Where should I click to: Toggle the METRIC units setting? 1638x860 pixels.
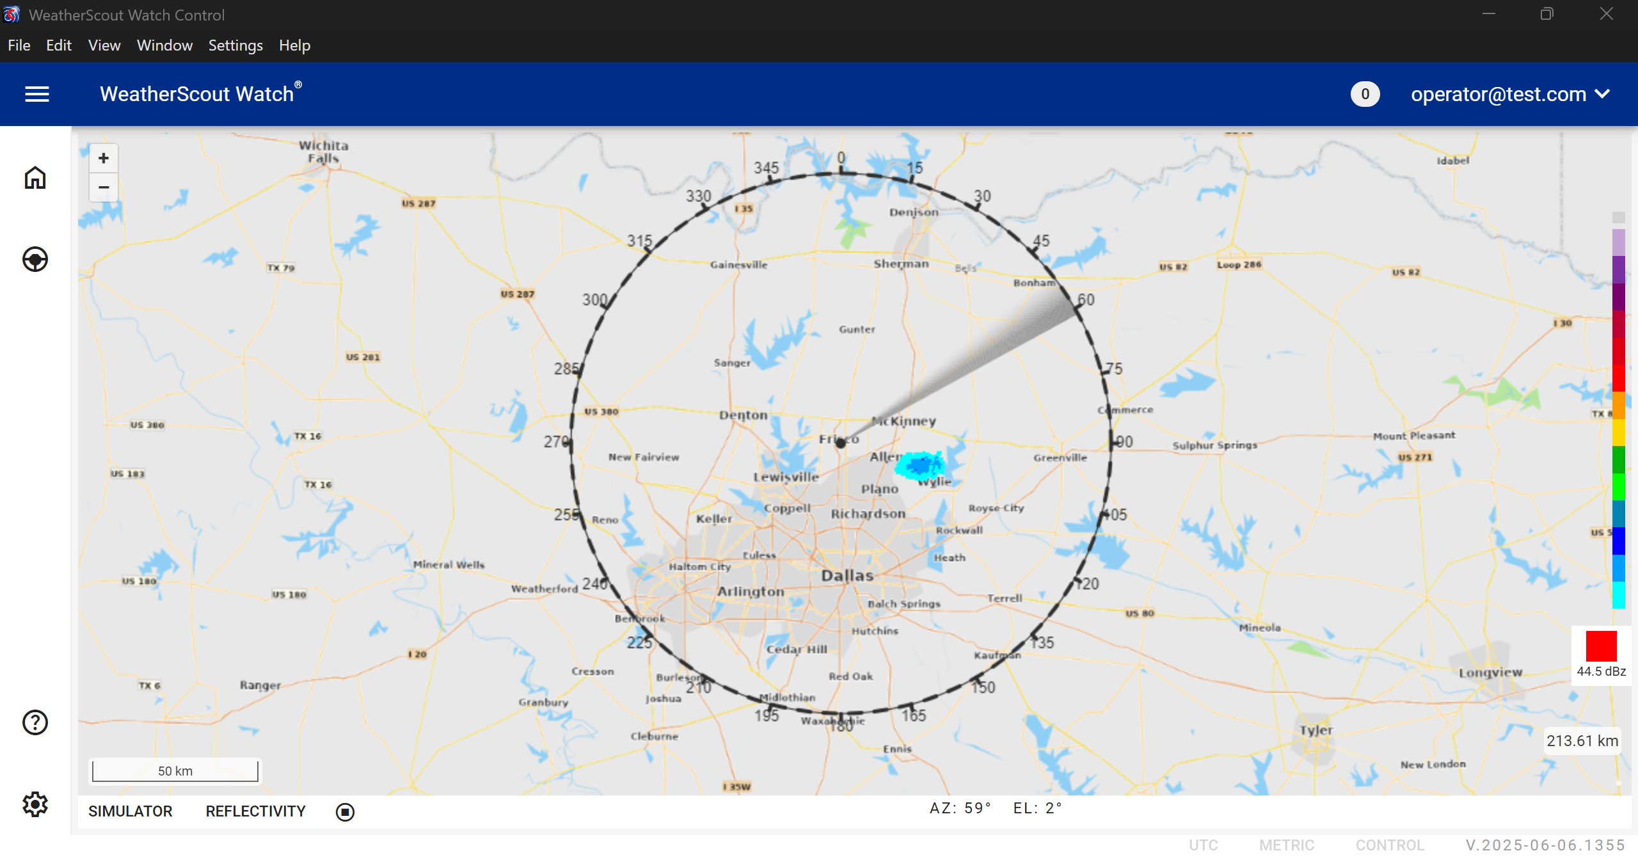(1286, 845)
